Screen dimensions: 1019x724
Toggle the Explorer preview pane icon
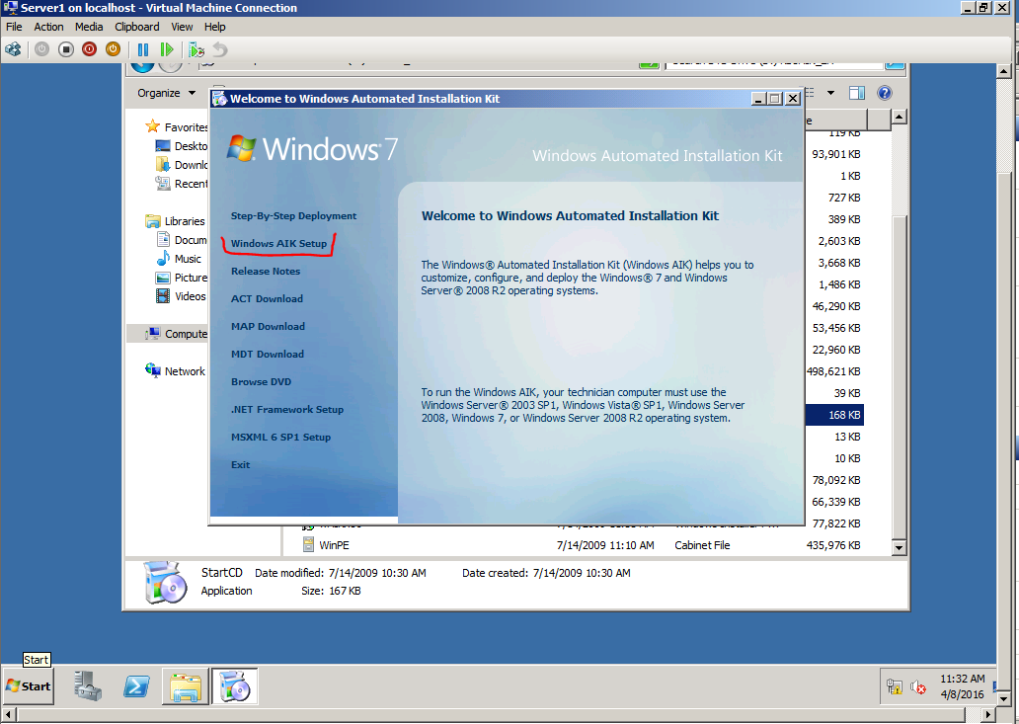coord(857,93)
